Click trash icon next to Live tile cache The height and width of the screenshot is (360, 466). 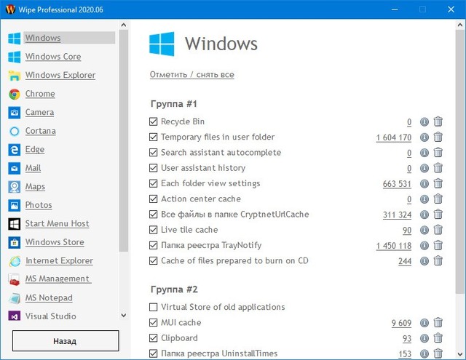point(438,231)
